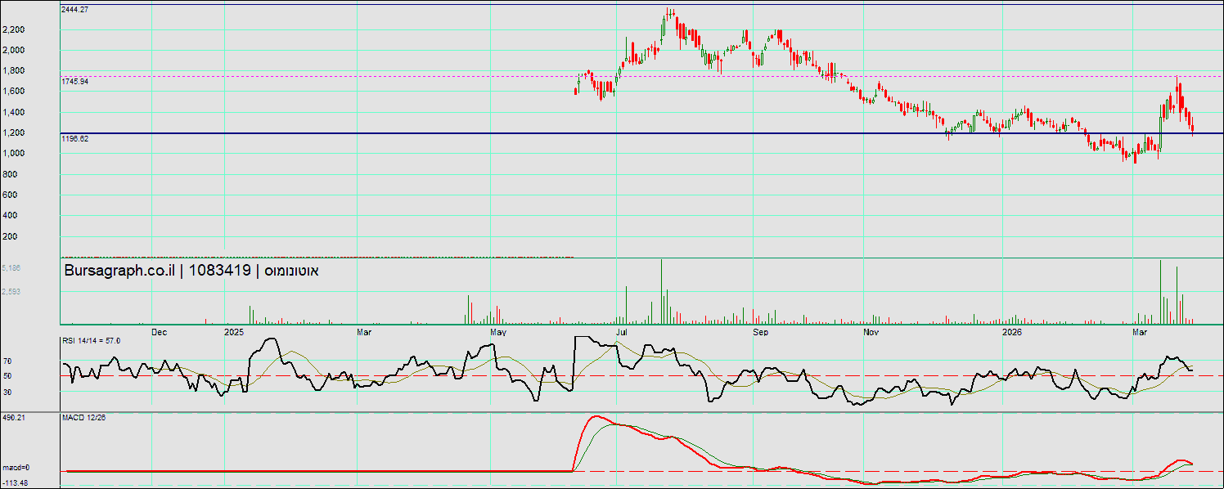
Task: Click the 2025 year axis marker
Action: pos(235,333)
